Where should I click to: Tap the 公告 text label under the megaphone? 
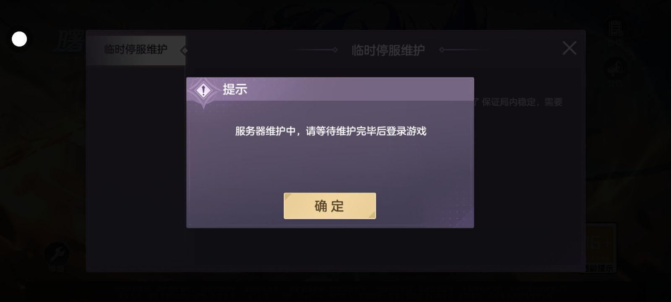coord(615,83)
